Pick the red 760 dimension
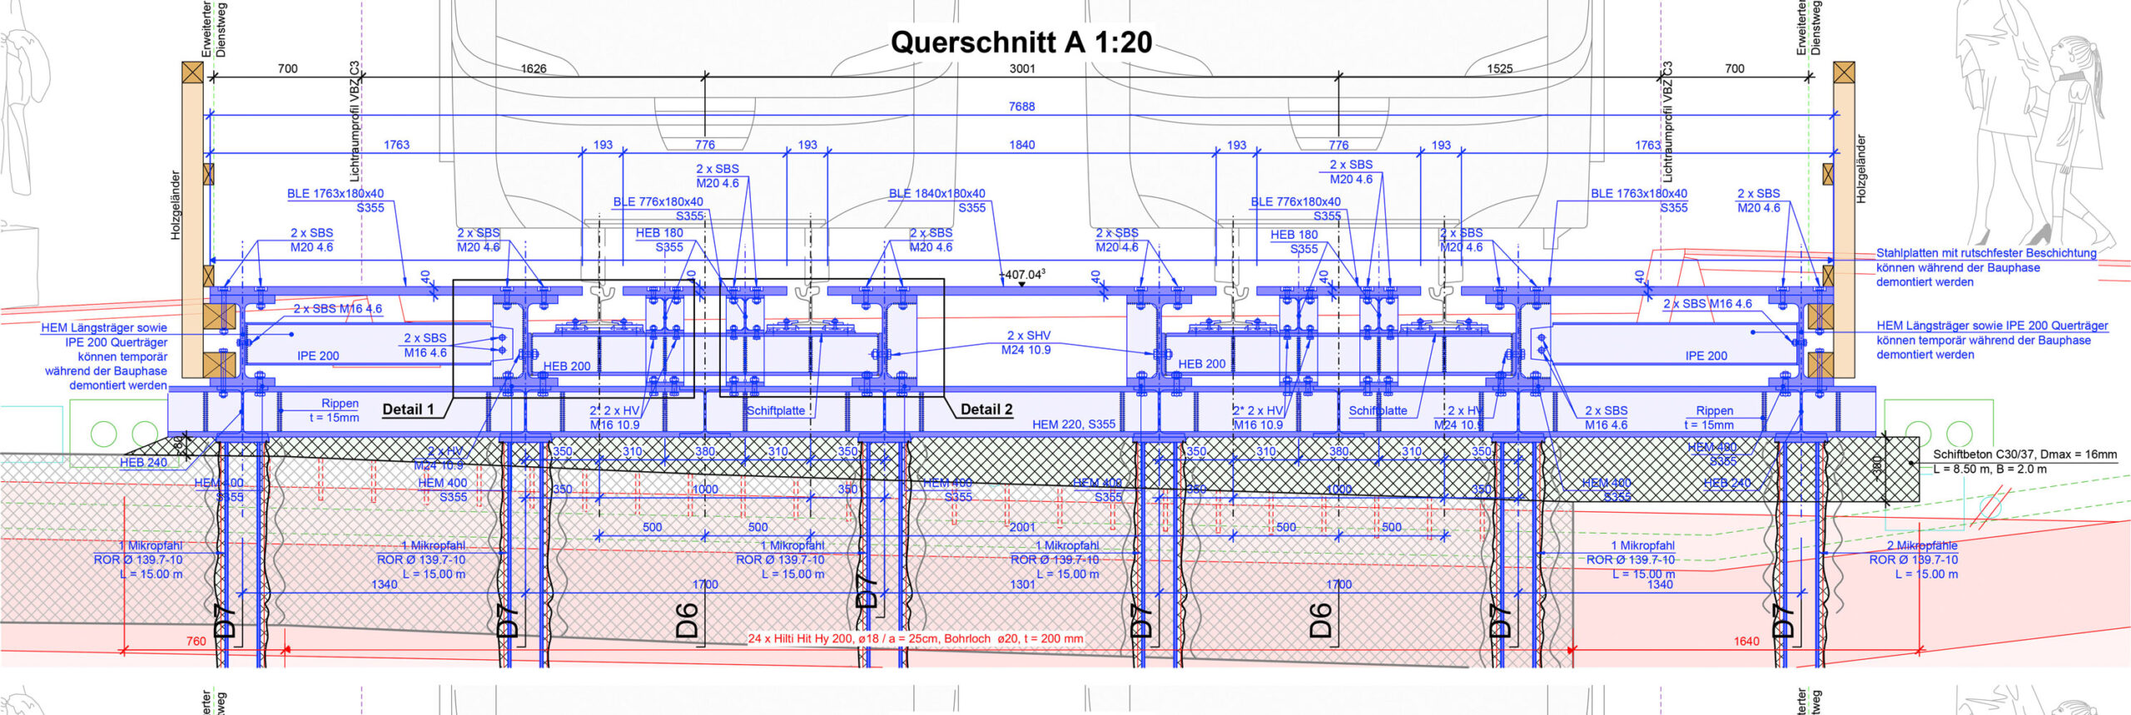 (196, 641)
